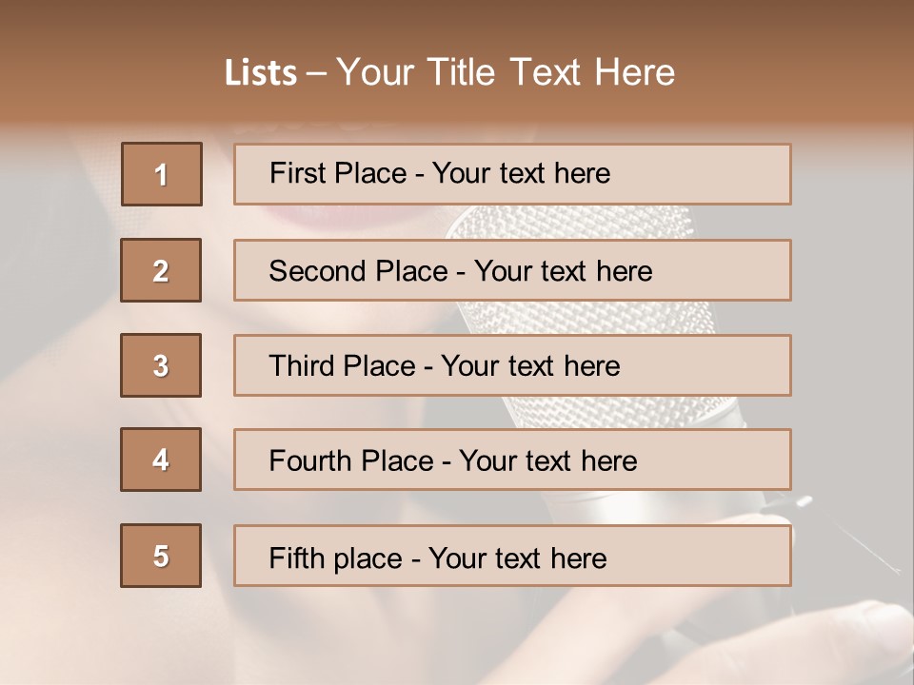Click the Fourth Place text bar
This screenshot has height=685, width=914.
click(x=512, y=460)
